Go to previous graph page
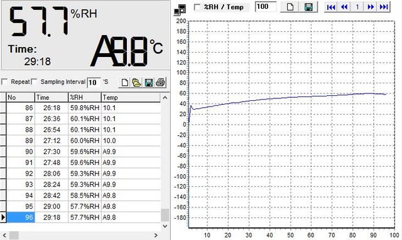The height and width of the screenshot is (240, 402). (344, 7)
